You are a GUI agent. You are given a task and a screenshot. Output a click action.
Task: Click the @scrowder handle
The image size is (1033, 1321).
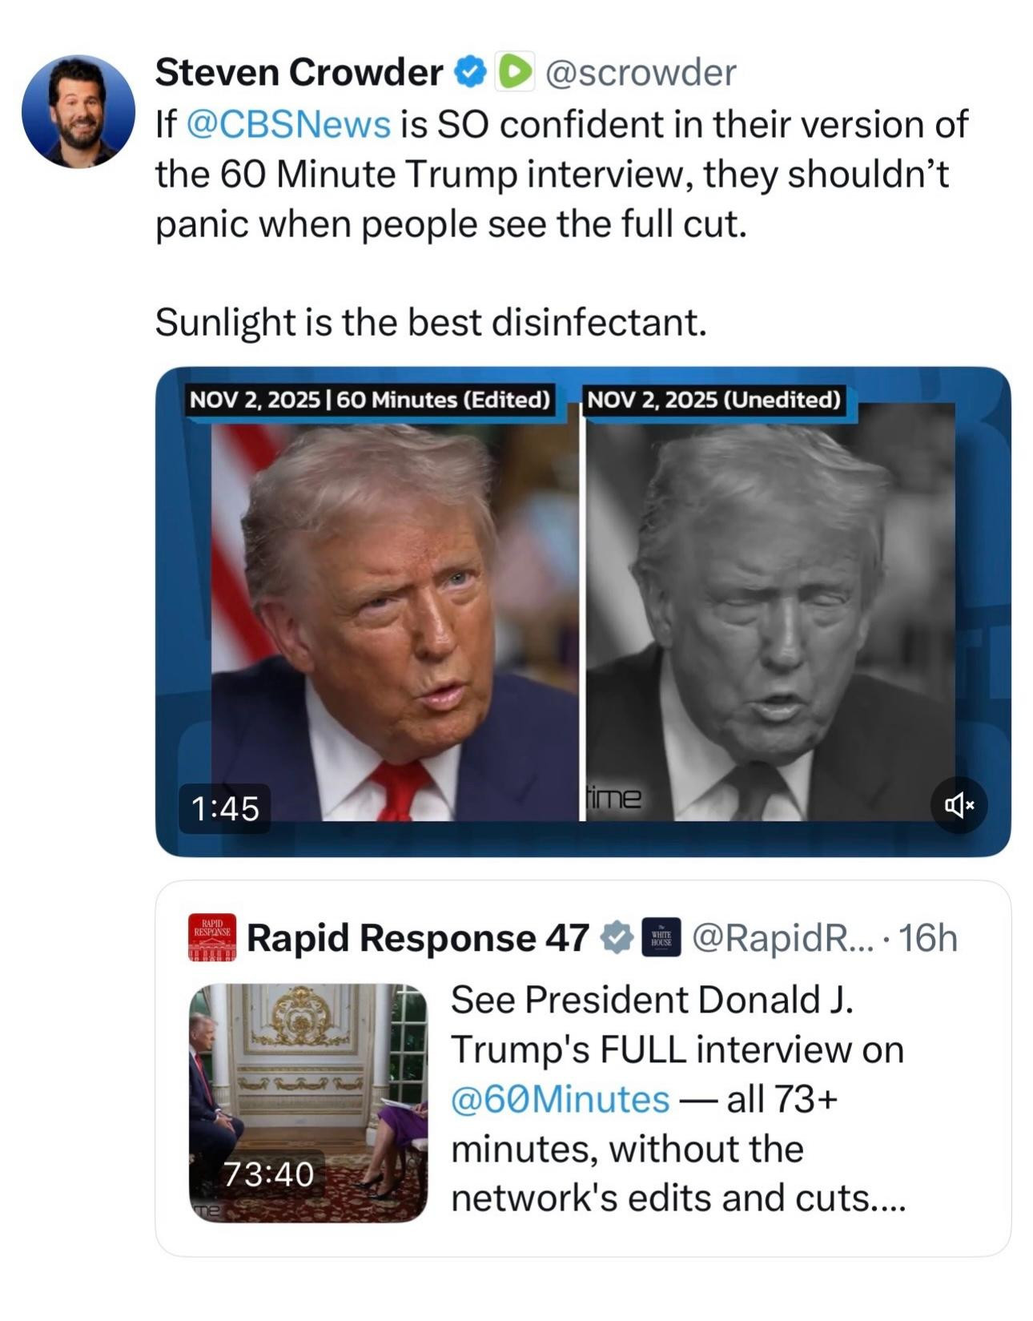(x=640, y=72)
